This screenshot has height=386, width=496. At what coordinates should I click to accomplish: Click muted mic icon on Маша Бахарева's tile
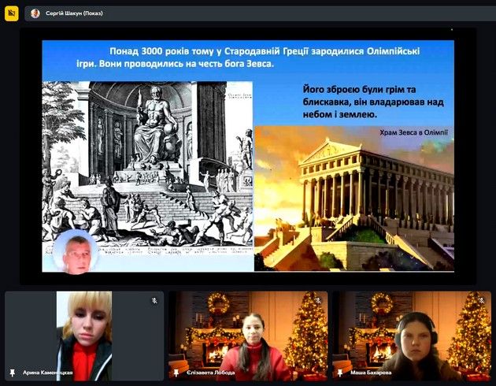click(481, 301)
